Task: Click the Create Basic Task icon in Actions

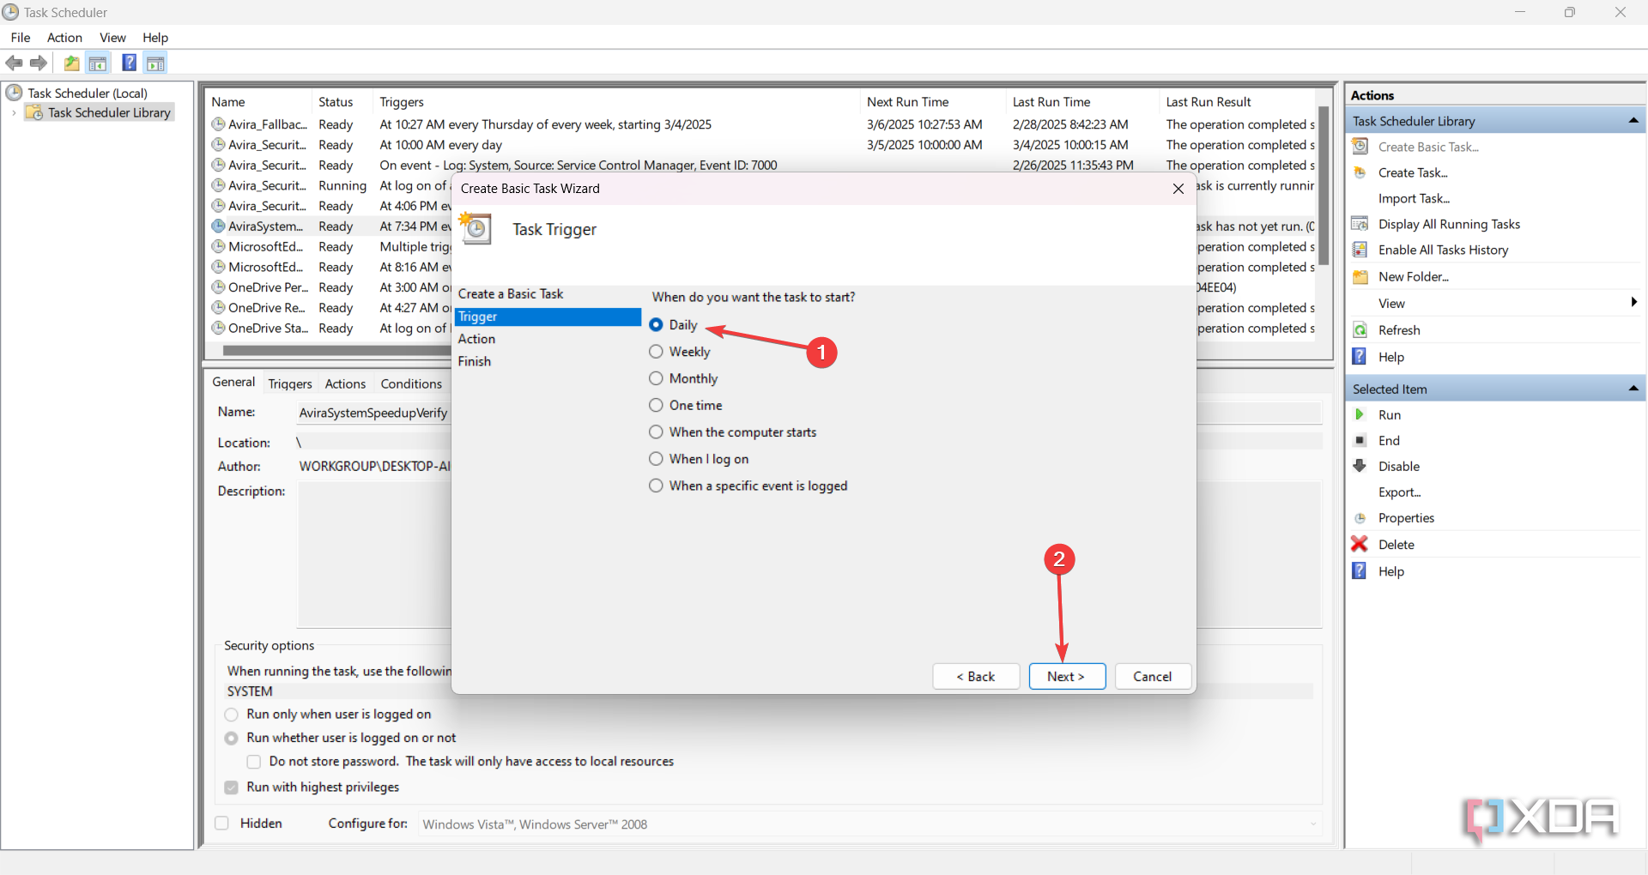Action: 1360,147
